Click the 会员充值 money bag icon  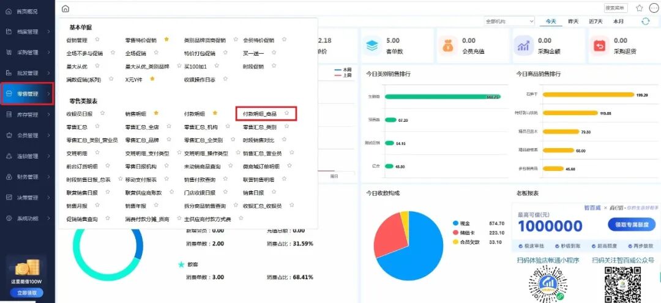(x=448, y=46)
